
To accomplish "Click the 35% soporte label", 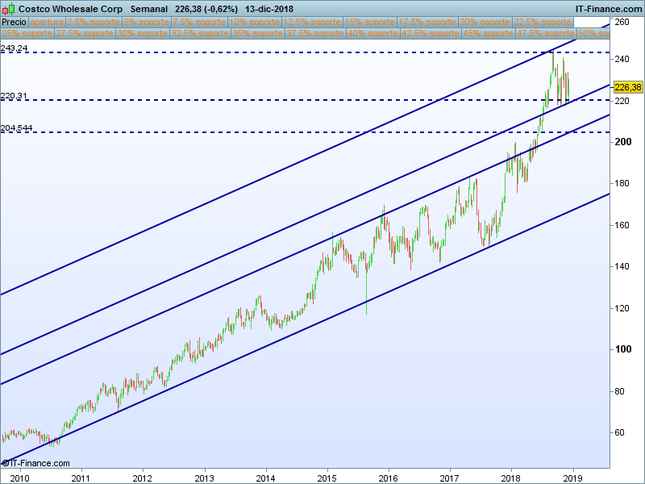I will (257, 33).
